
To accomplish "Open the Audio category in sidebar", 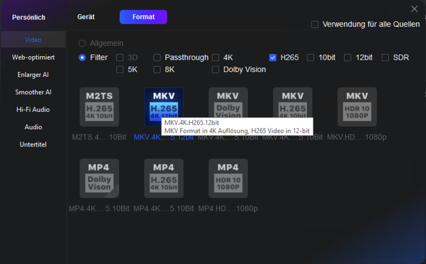I will [33, 127].
